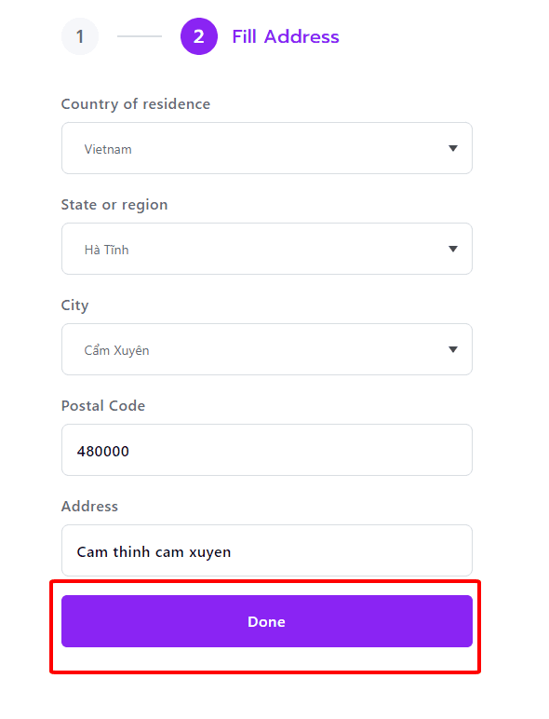
Task: Click the selected Vietnam country value
Action: 108,149
